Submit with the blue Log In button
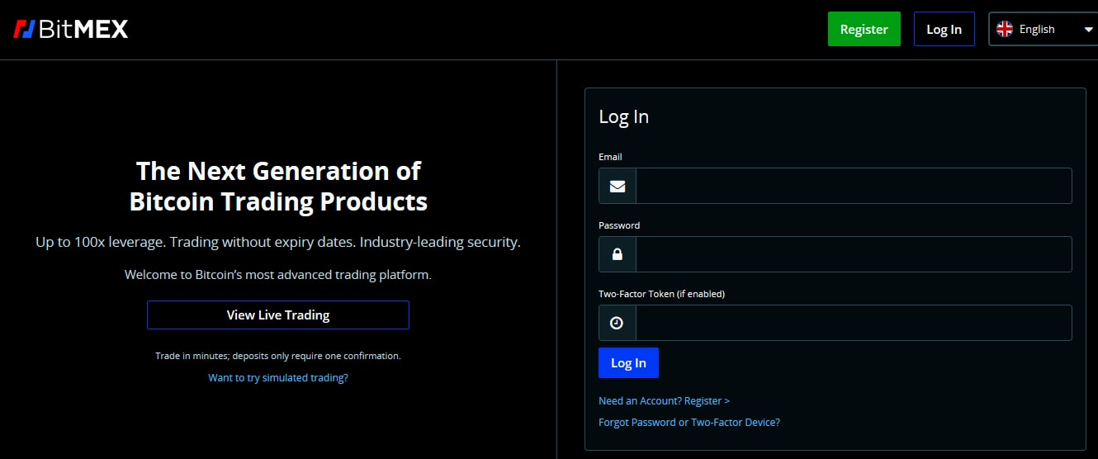Screen dimensions: 1098x459 [628, 363]
